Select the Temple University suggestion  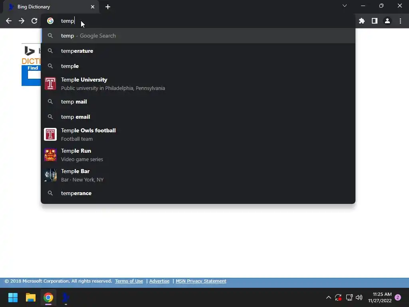click(198, 84)
